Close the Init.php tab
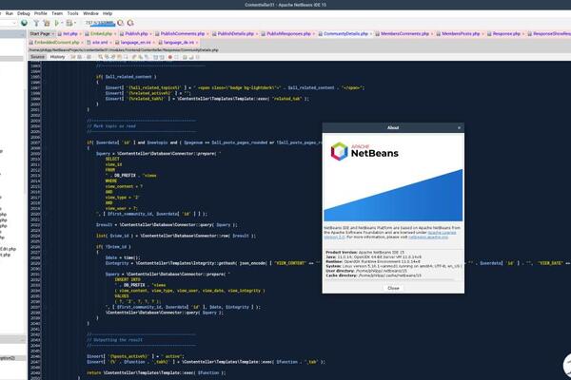The image size is (571, 380). [x=81, y=34]
